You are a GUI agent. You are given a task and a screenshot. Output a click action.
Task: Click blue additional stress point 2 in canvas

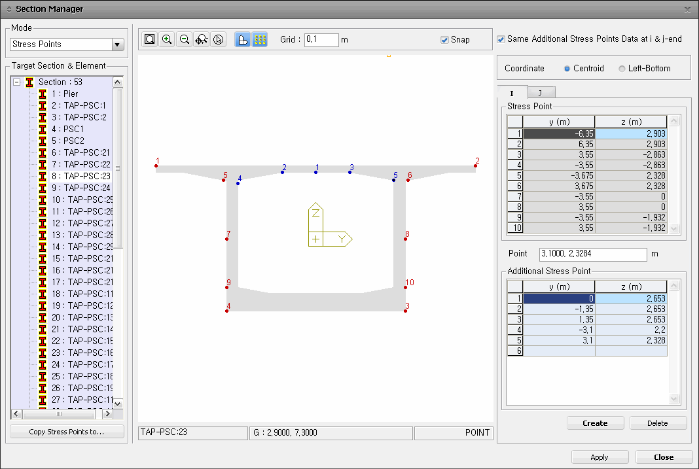282,173
